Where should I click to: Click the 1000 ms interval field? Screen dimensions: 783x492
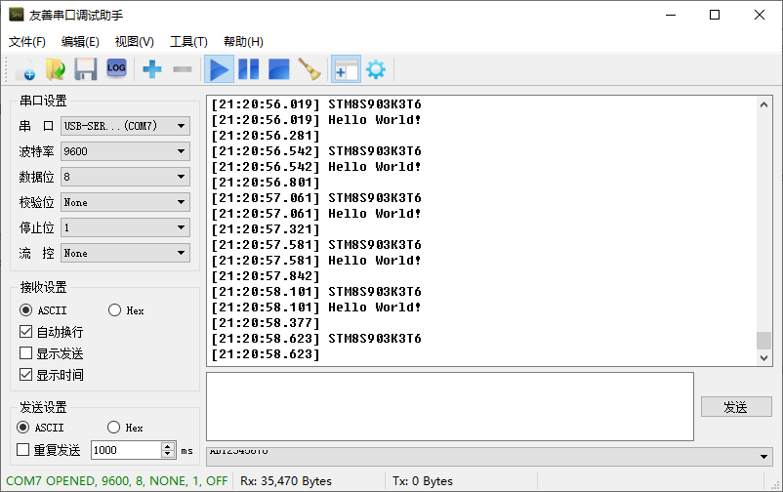pyautogui.click(x=126, y=450)
